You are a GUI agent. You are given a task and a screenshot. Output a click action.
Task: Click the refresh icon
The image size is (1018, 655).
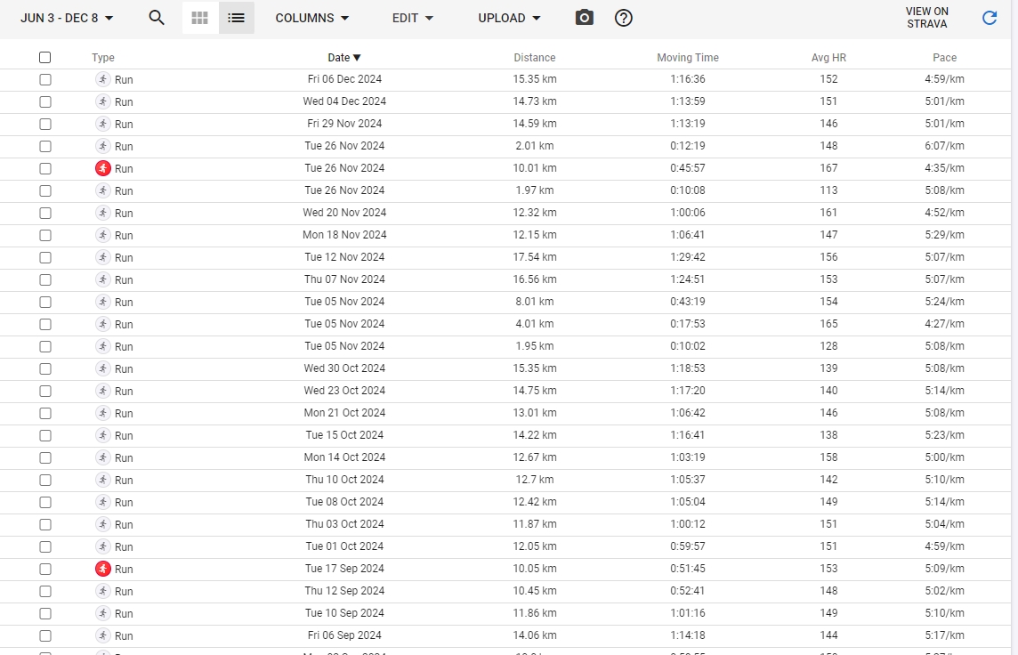[989, 18]
